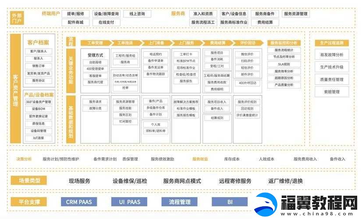362x219 pixels.
Task: Click the 服务商标准作业 box
Action: (x=234, y=22)
